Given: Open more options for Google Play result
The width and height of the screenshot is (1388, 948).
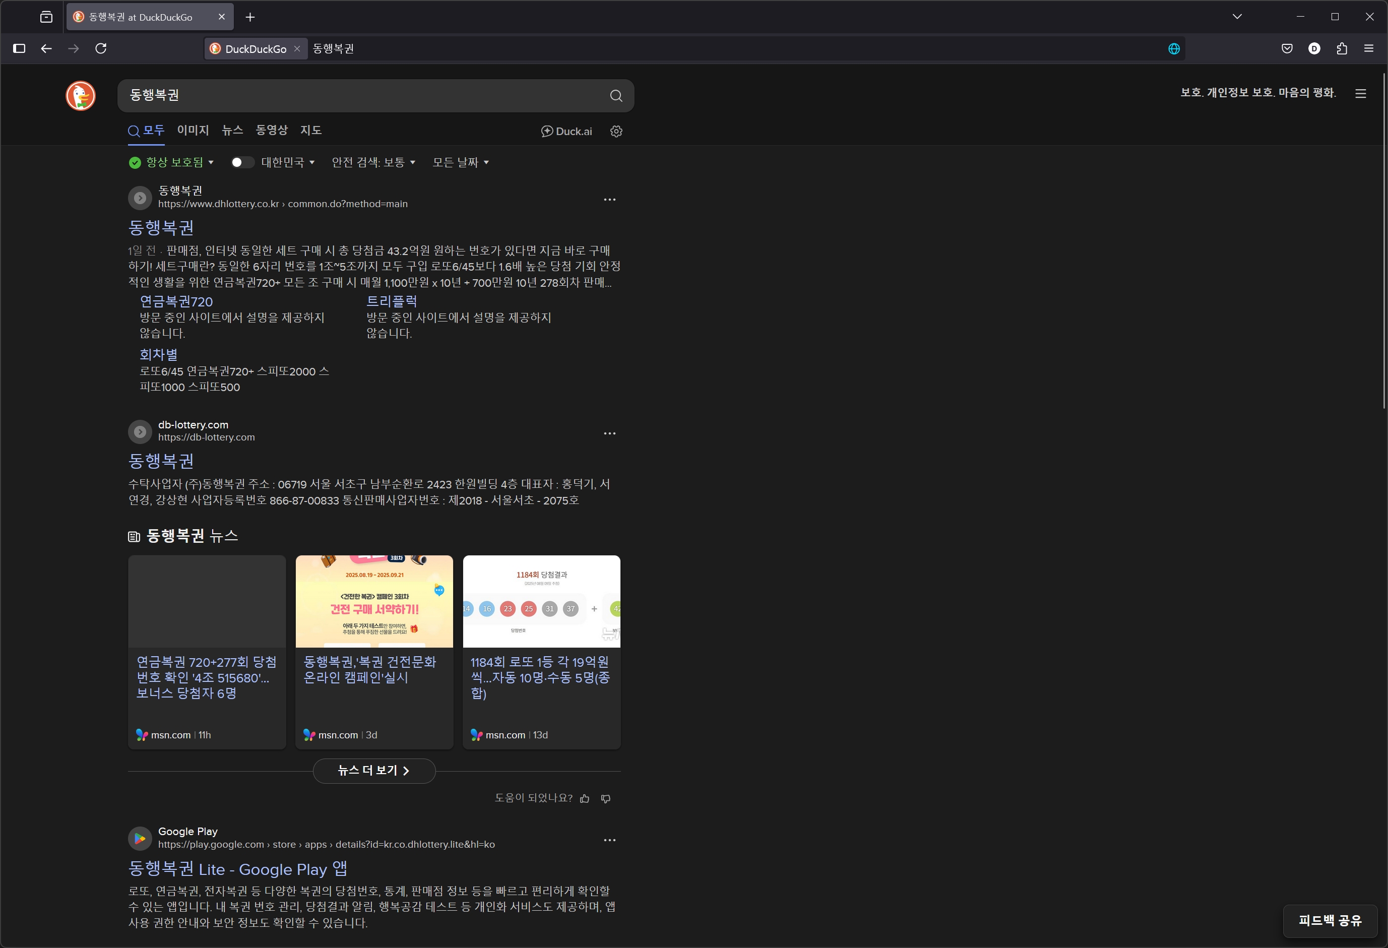Looking at the screenshot, I should [609, 841].
